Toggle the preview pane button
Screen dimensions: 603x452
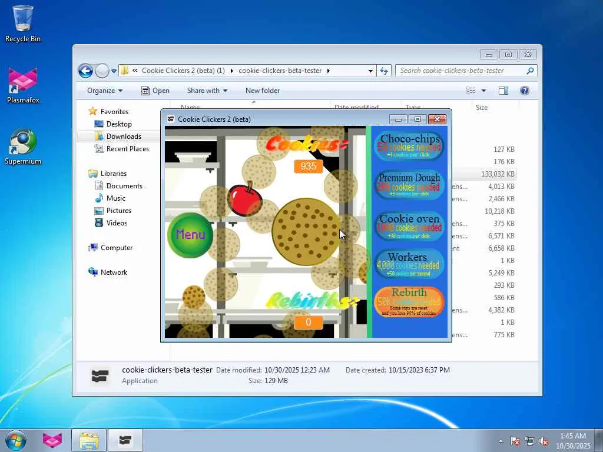pyautogui.click(x=503, y=91)
